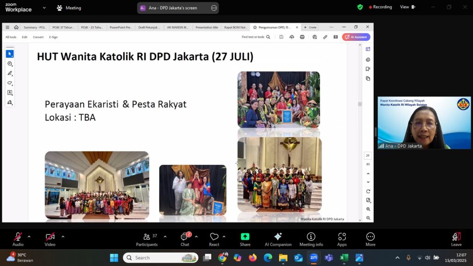The image size is (473, 266).
Task: Click the green Share screen button
Action: pyautogui.click(x=245, y=239)
